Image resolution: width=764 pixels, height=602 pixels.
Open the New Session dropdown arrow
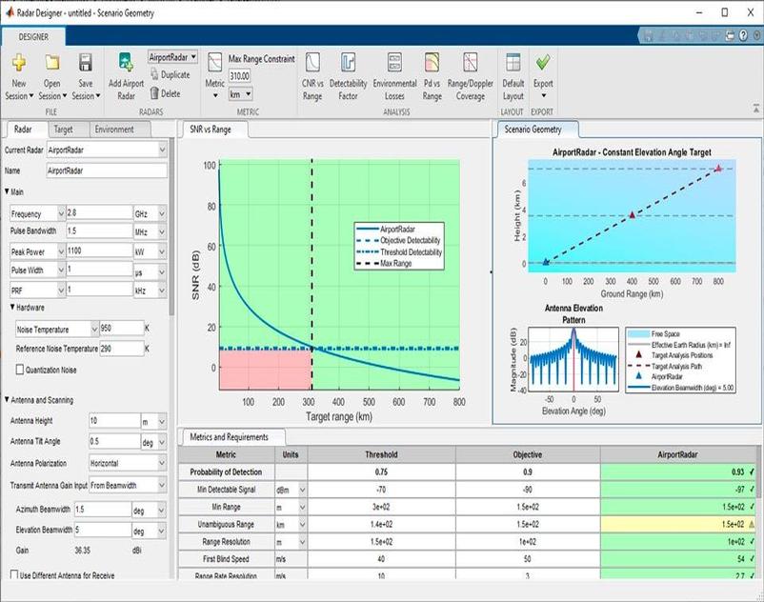30,96
